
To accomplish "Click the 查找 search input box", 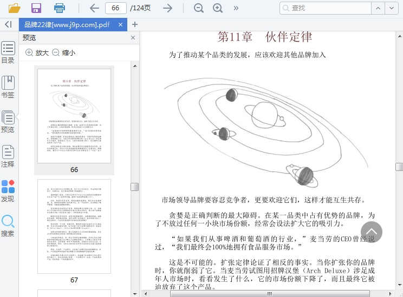I will [x=326, y=8].
